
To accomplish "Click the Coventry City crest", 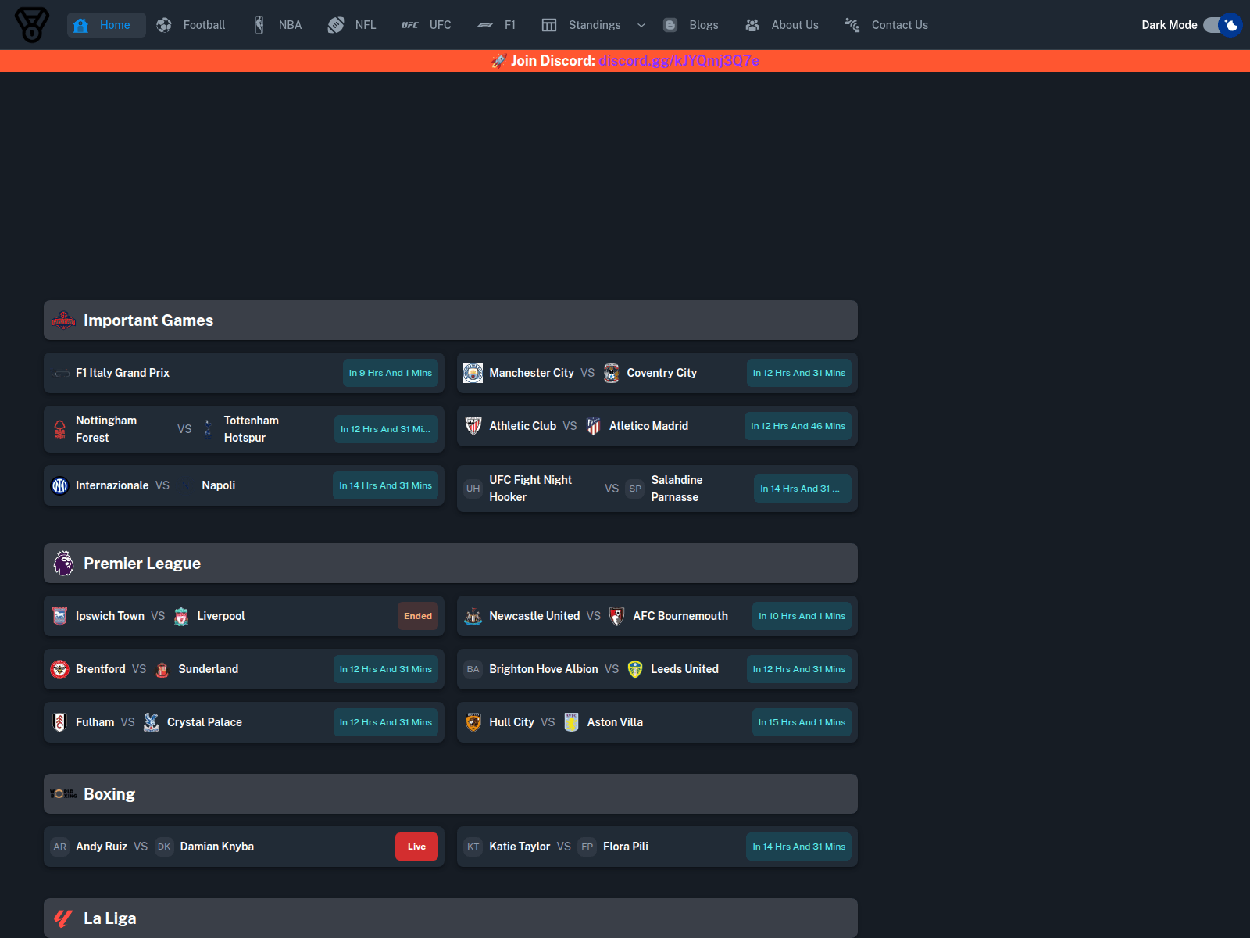I will coord(611,373).
